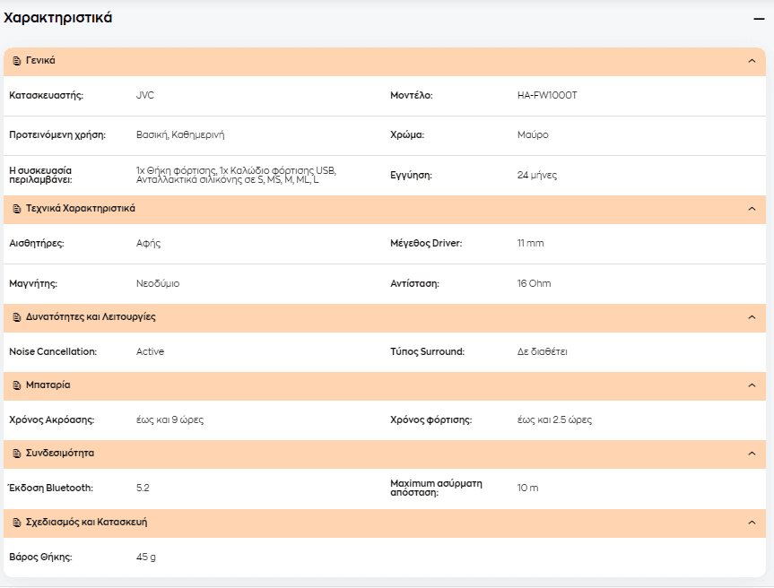Click the icon beside Συνδεσιμότητα heading
Image resolution: width=774 pixels, height=588 pixels.
pos(17,454)
